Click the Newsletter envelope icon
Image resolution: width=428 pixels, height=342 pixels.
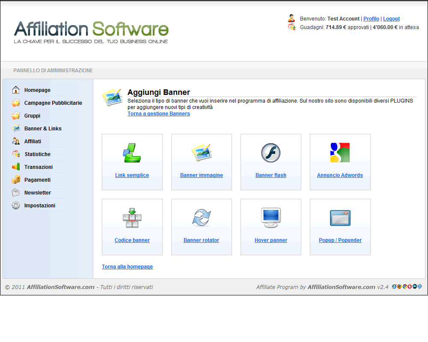click(x=16, y=193)
